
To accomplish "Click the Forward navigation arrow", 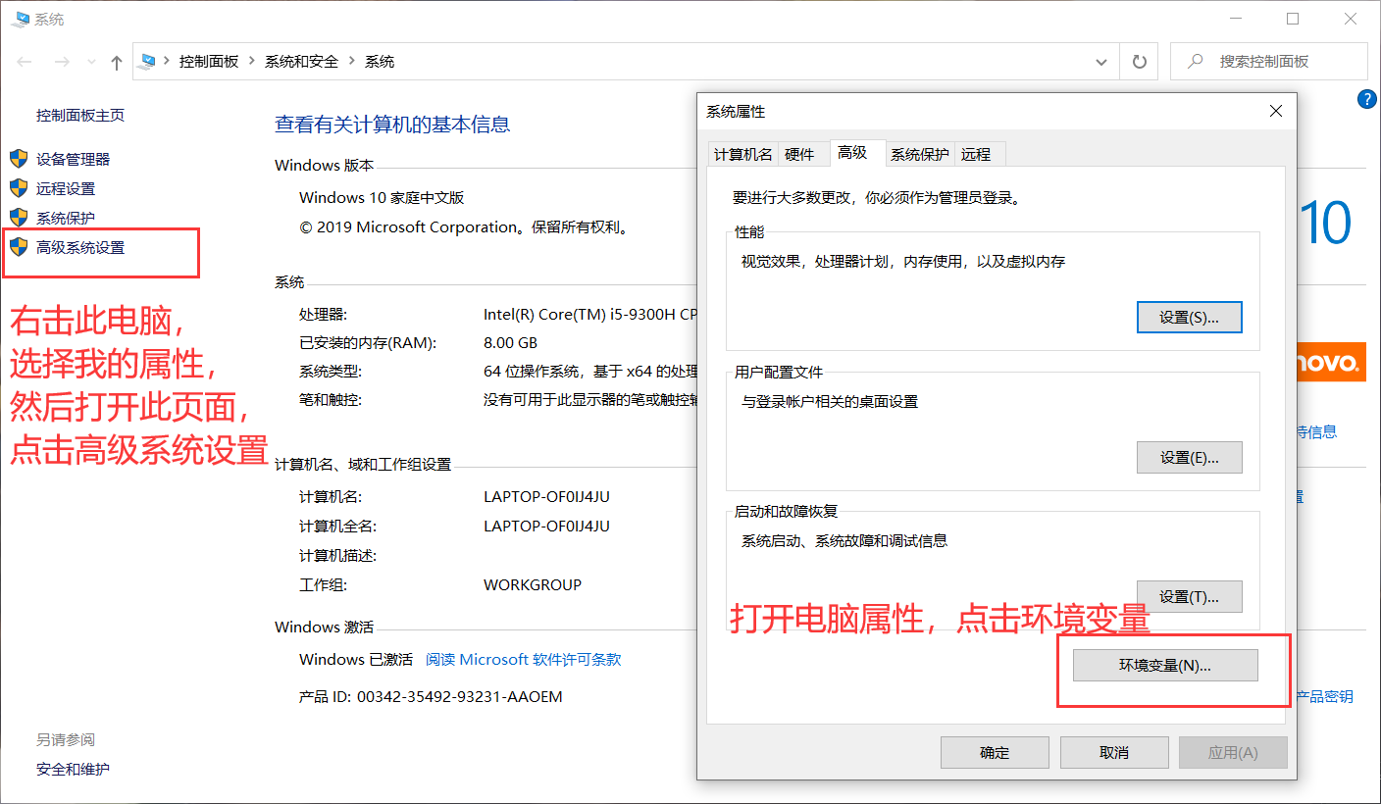I will point(61,62).
